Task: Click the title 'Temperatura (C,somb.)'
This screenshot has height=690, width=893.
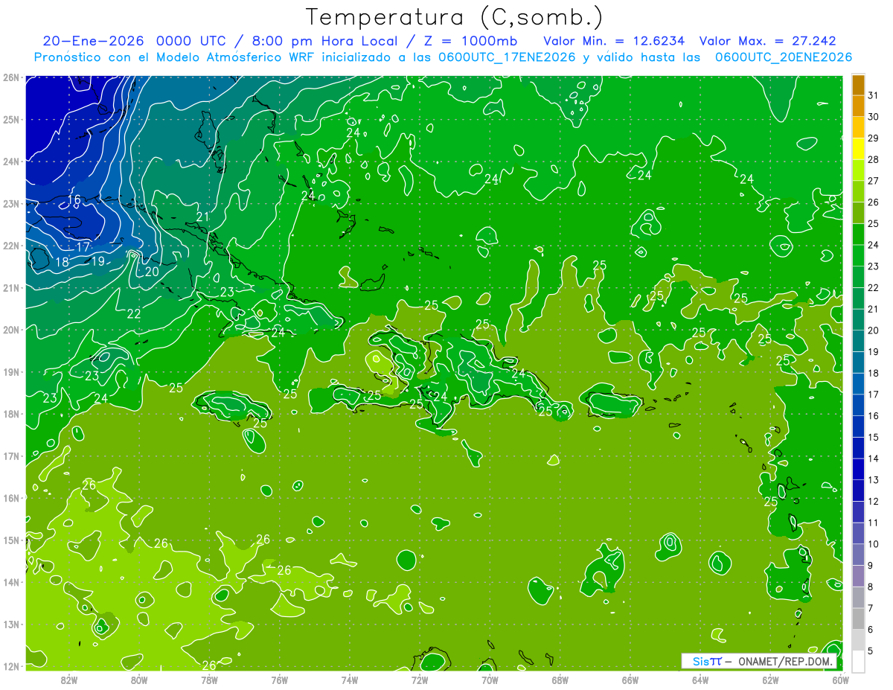Action: [454, 17]
